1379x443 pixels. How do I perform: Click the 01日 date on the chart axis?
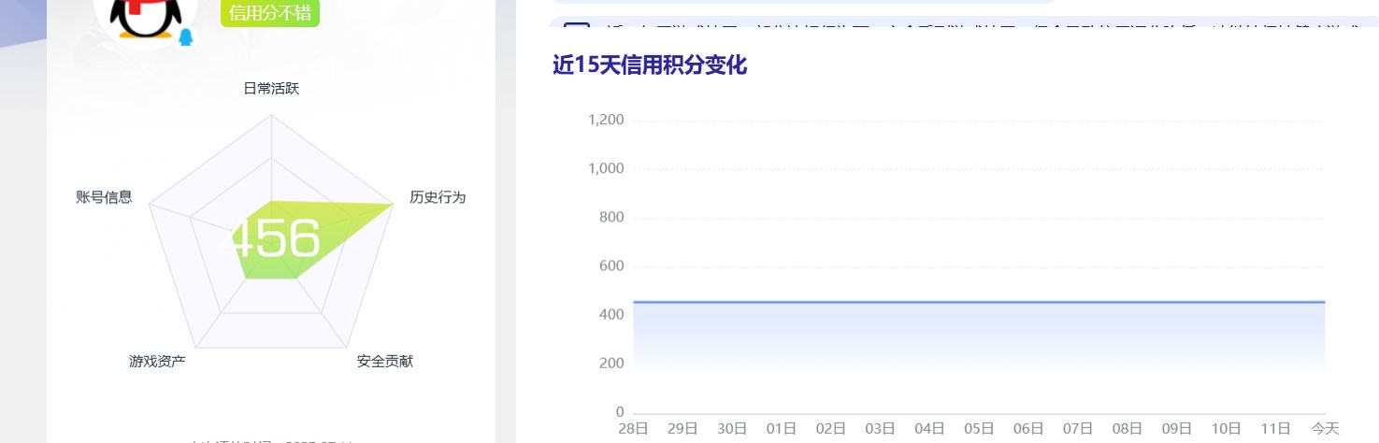click(x=782, y=428)
